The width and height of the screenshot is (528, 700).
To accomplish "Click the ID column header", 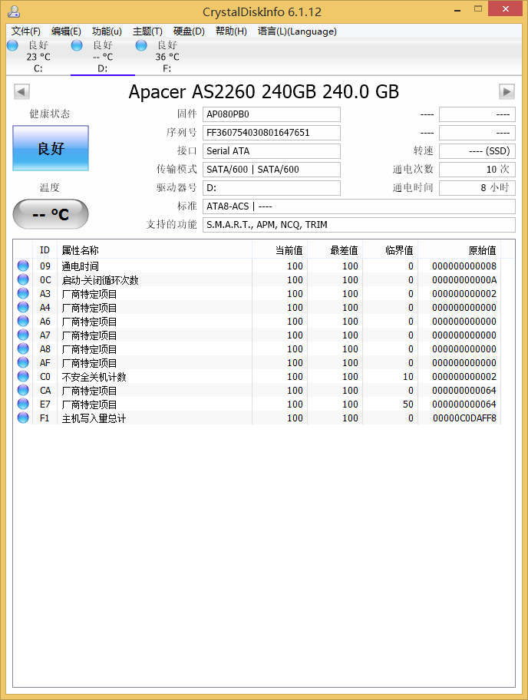I will point(45,250).
